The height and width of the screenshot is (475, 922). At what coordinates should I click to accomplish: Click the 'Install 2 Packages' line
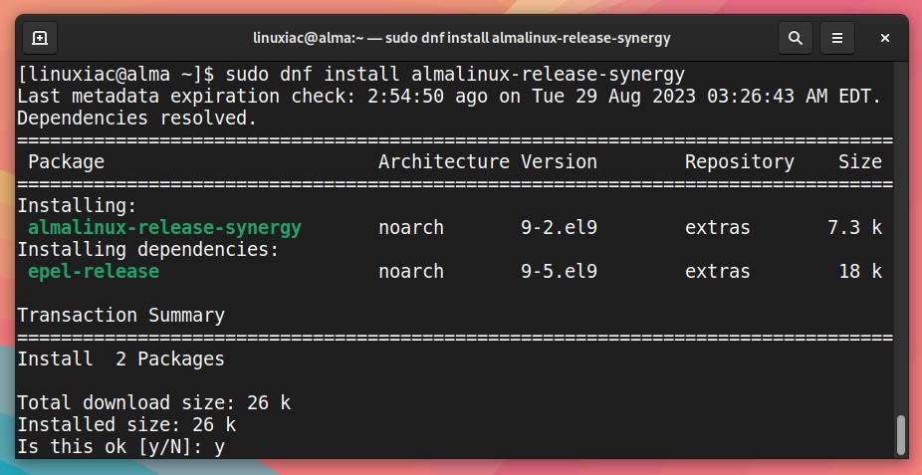point(120,359)
